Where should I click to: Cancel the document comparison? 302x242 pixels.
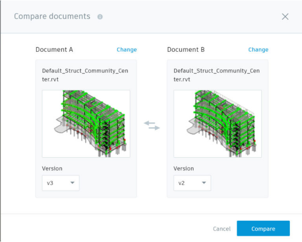coord(222,229)
